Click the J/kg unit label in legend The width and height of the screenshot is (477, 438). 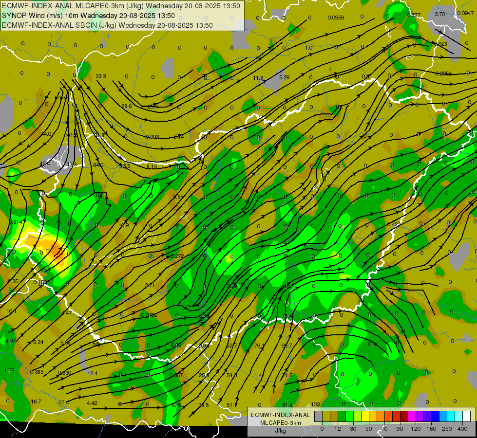pos(281,431)
